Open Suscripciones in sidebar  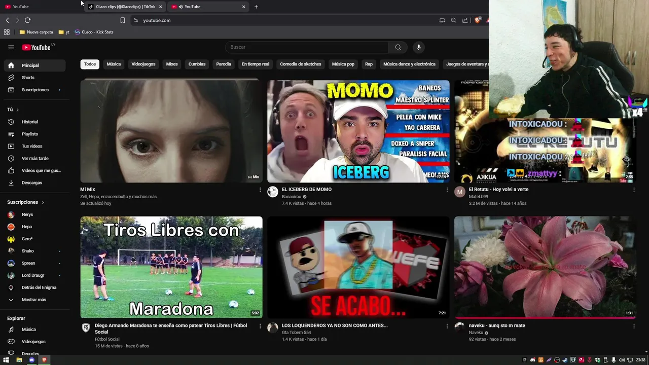(x=34, y=90)
